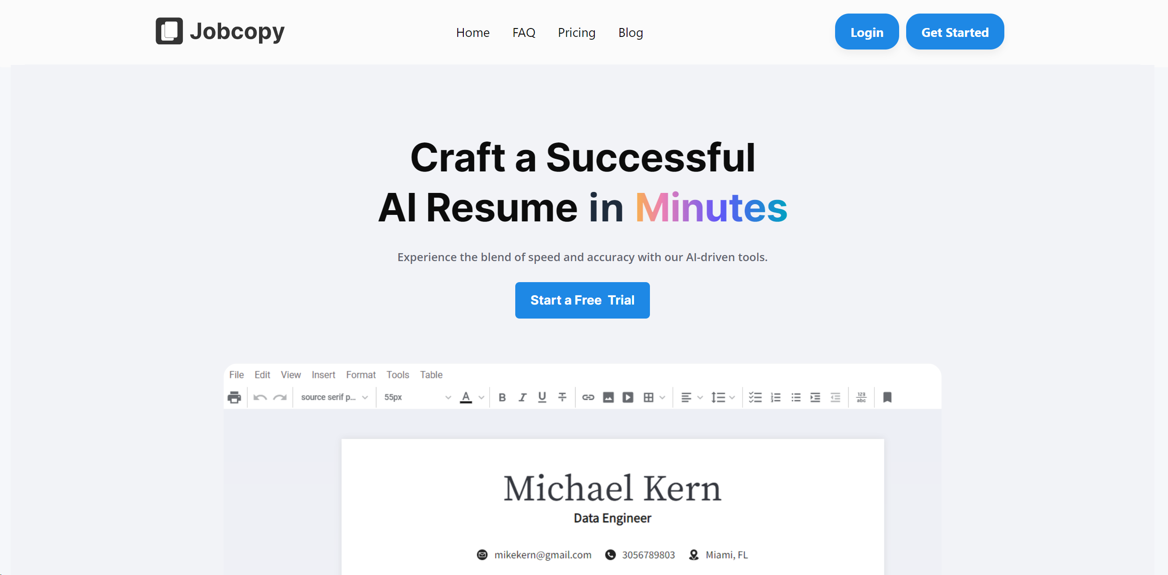Open the Format menu
The height and width of the screenshot is (575, 1168).
[x=360, y=375]
